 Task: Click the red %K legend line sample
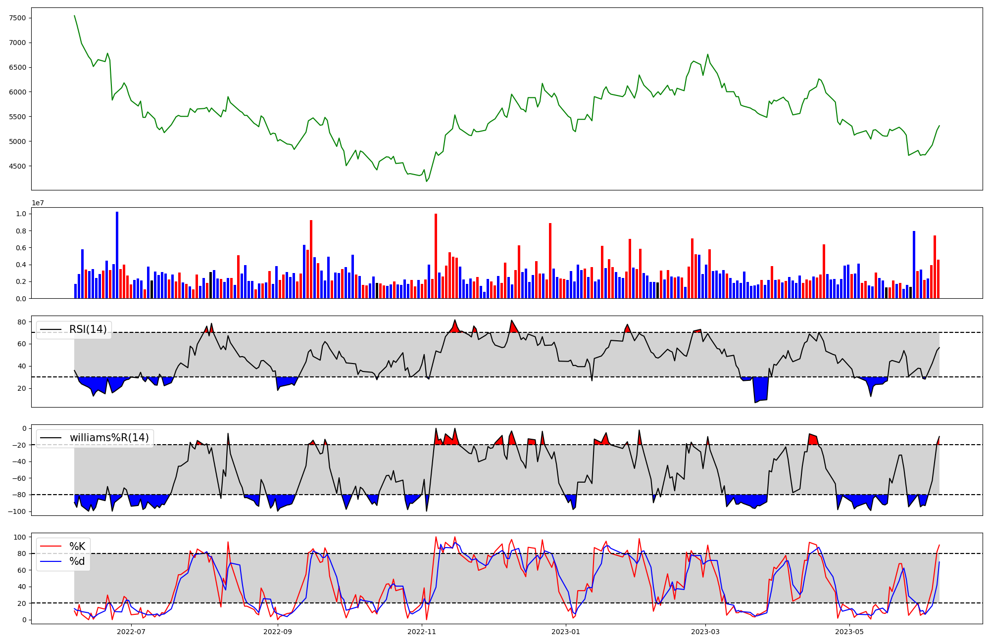click(51, 547)
